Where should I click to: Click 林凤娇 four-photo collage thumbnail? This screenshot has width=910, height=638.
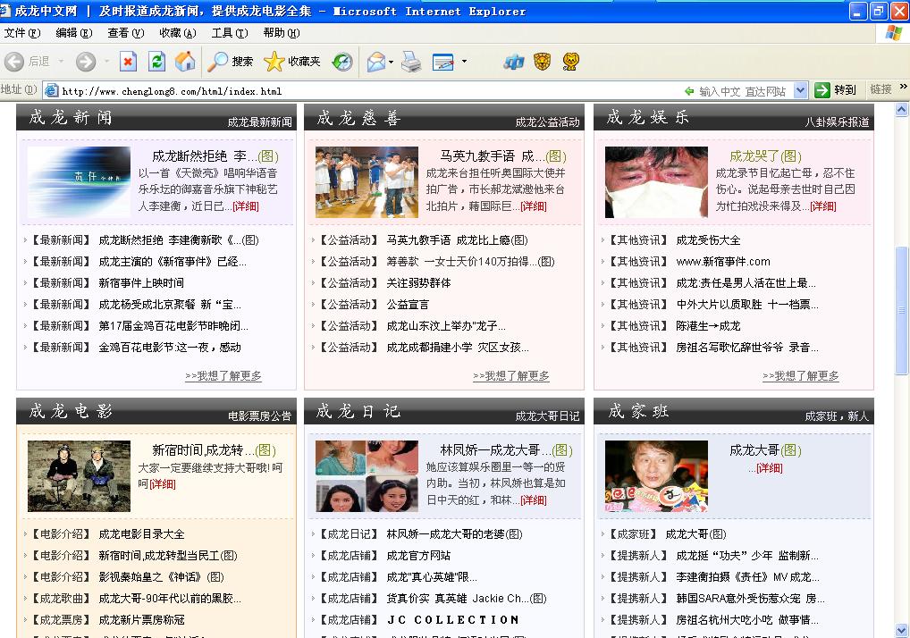point(367,476)
